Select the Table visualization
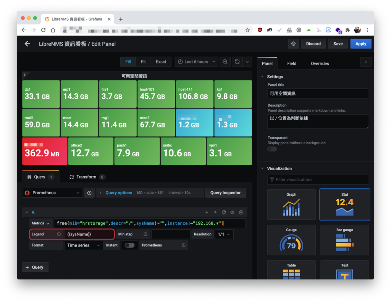Image resolution: width=391 pixels, height=302 pixels. point(291,270)
